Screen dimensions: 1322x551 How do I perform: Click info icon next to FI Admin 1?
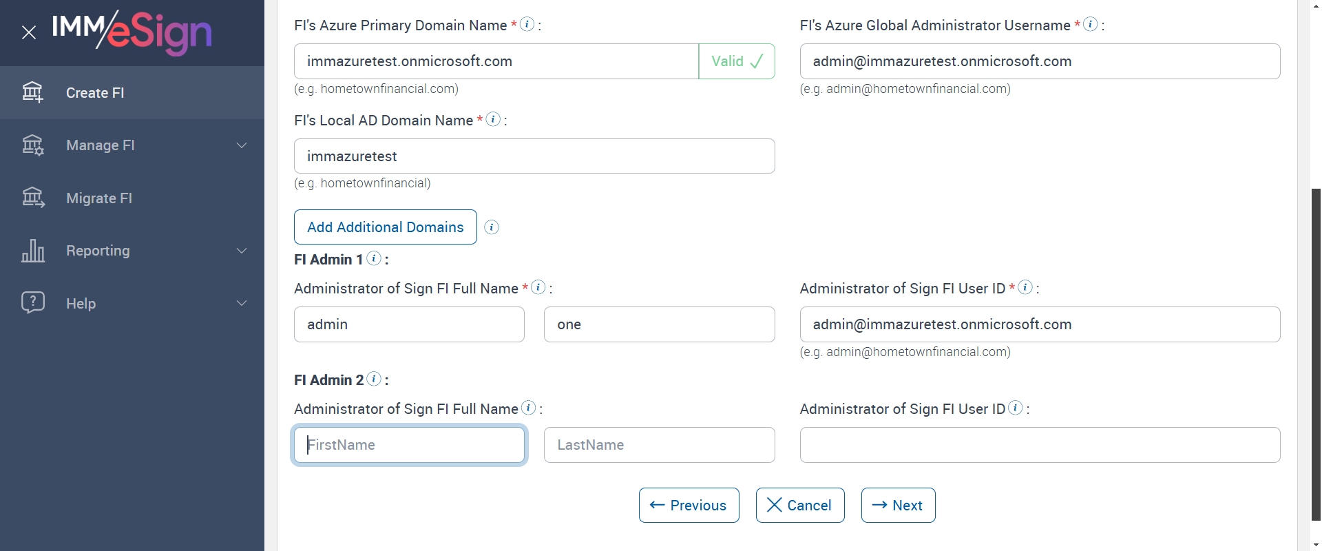(x=374, y=258)
